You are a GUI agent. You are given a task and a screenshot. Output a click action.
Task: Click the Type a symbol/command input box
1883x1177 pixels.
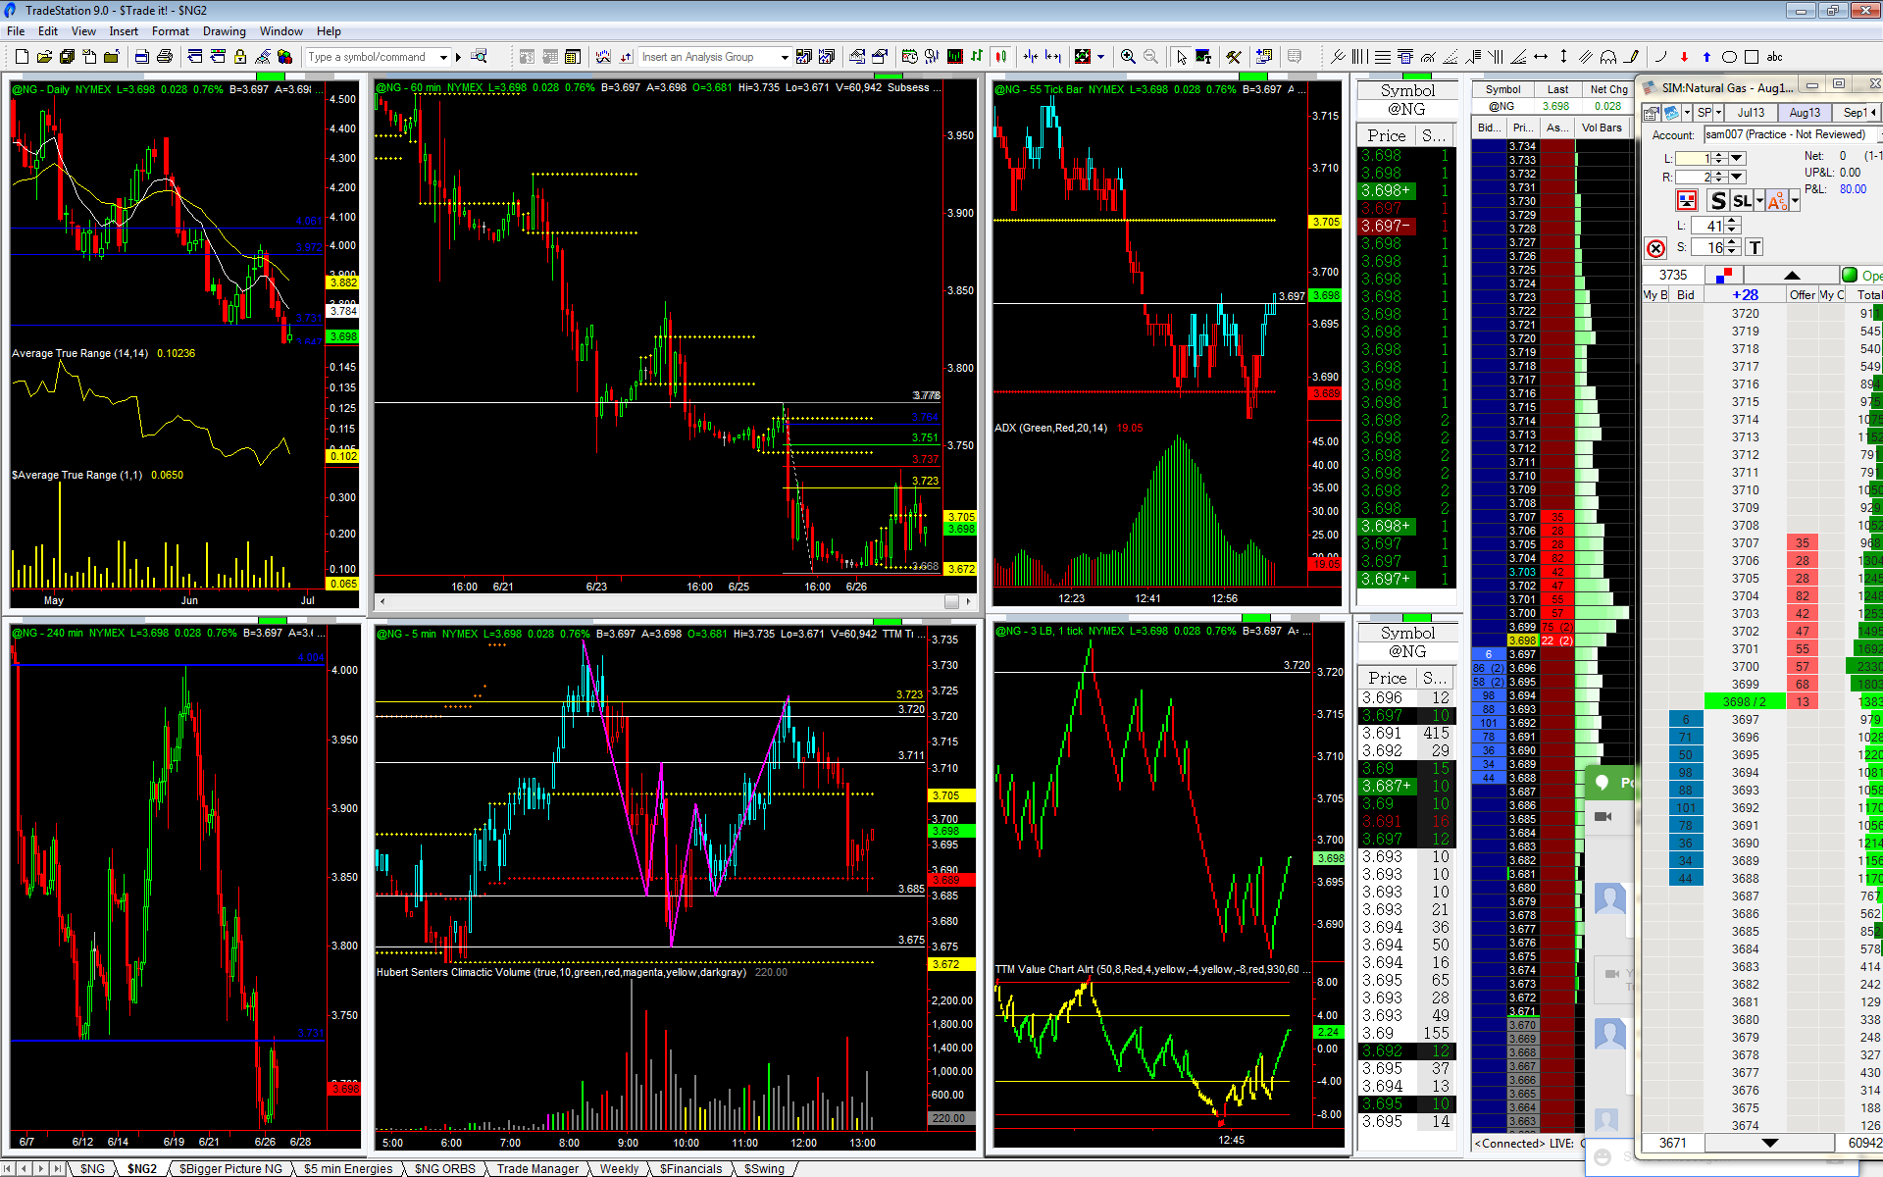[x=371, y=57]
